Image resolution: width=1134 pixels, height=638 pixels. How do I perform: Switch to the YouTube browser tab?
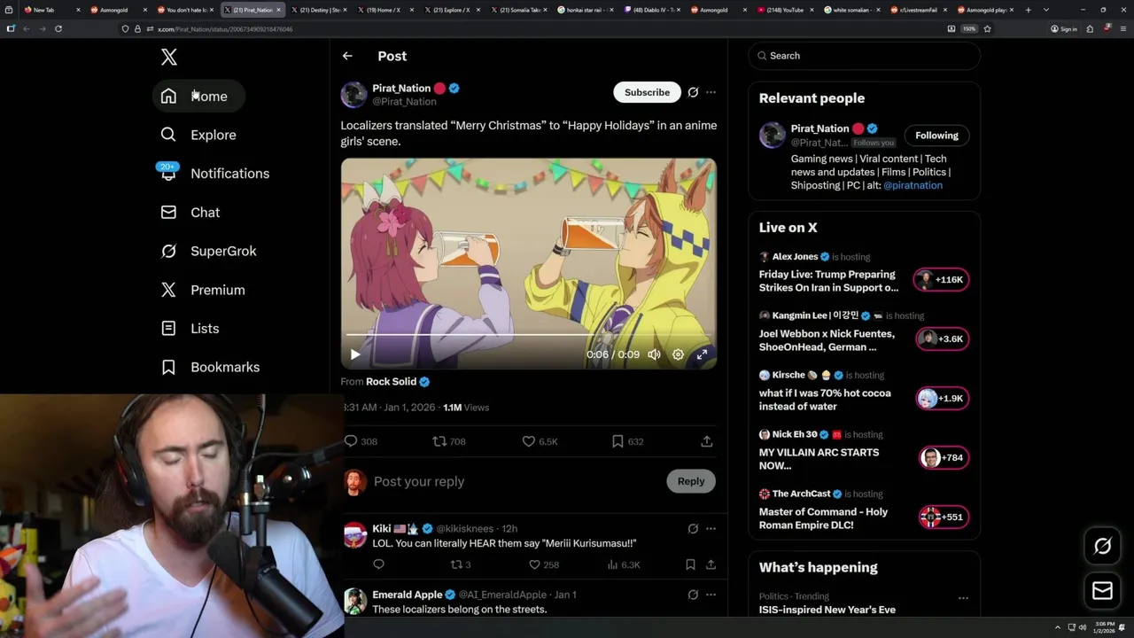784,10
